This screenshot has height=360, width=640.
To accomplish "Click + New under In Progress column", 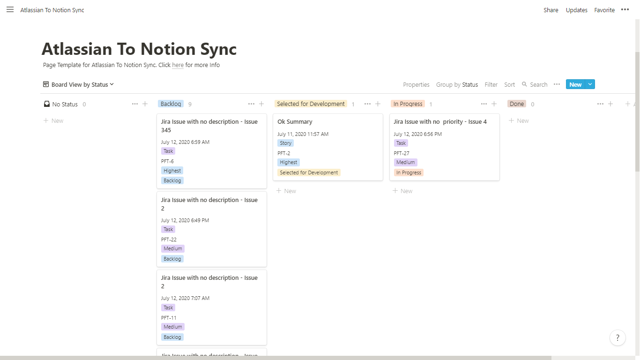I will 402,191.
